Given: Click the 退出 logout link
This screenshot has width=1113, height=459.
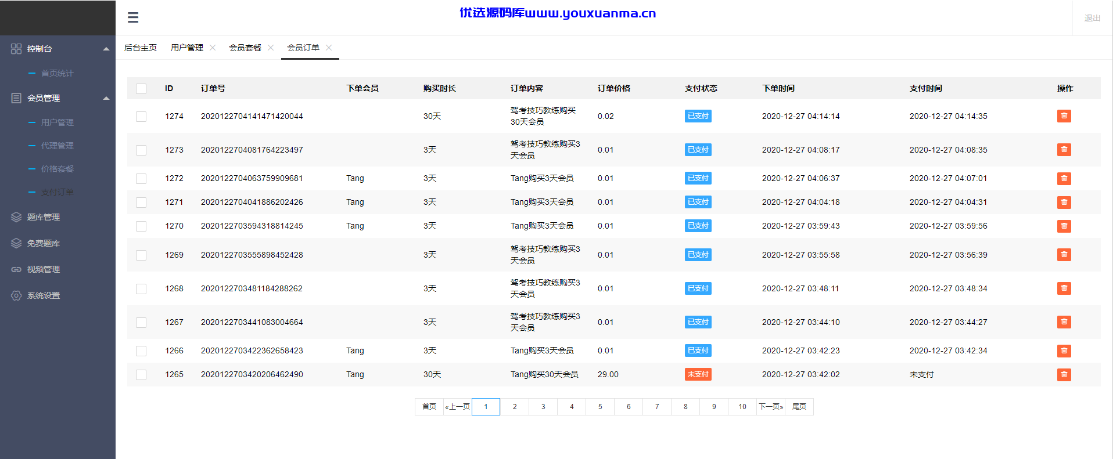Looking at the screenshot, I should (1092, 18).
